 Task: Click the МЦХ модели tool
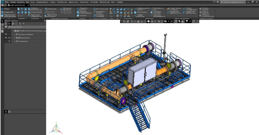click(x=141, y=12)
